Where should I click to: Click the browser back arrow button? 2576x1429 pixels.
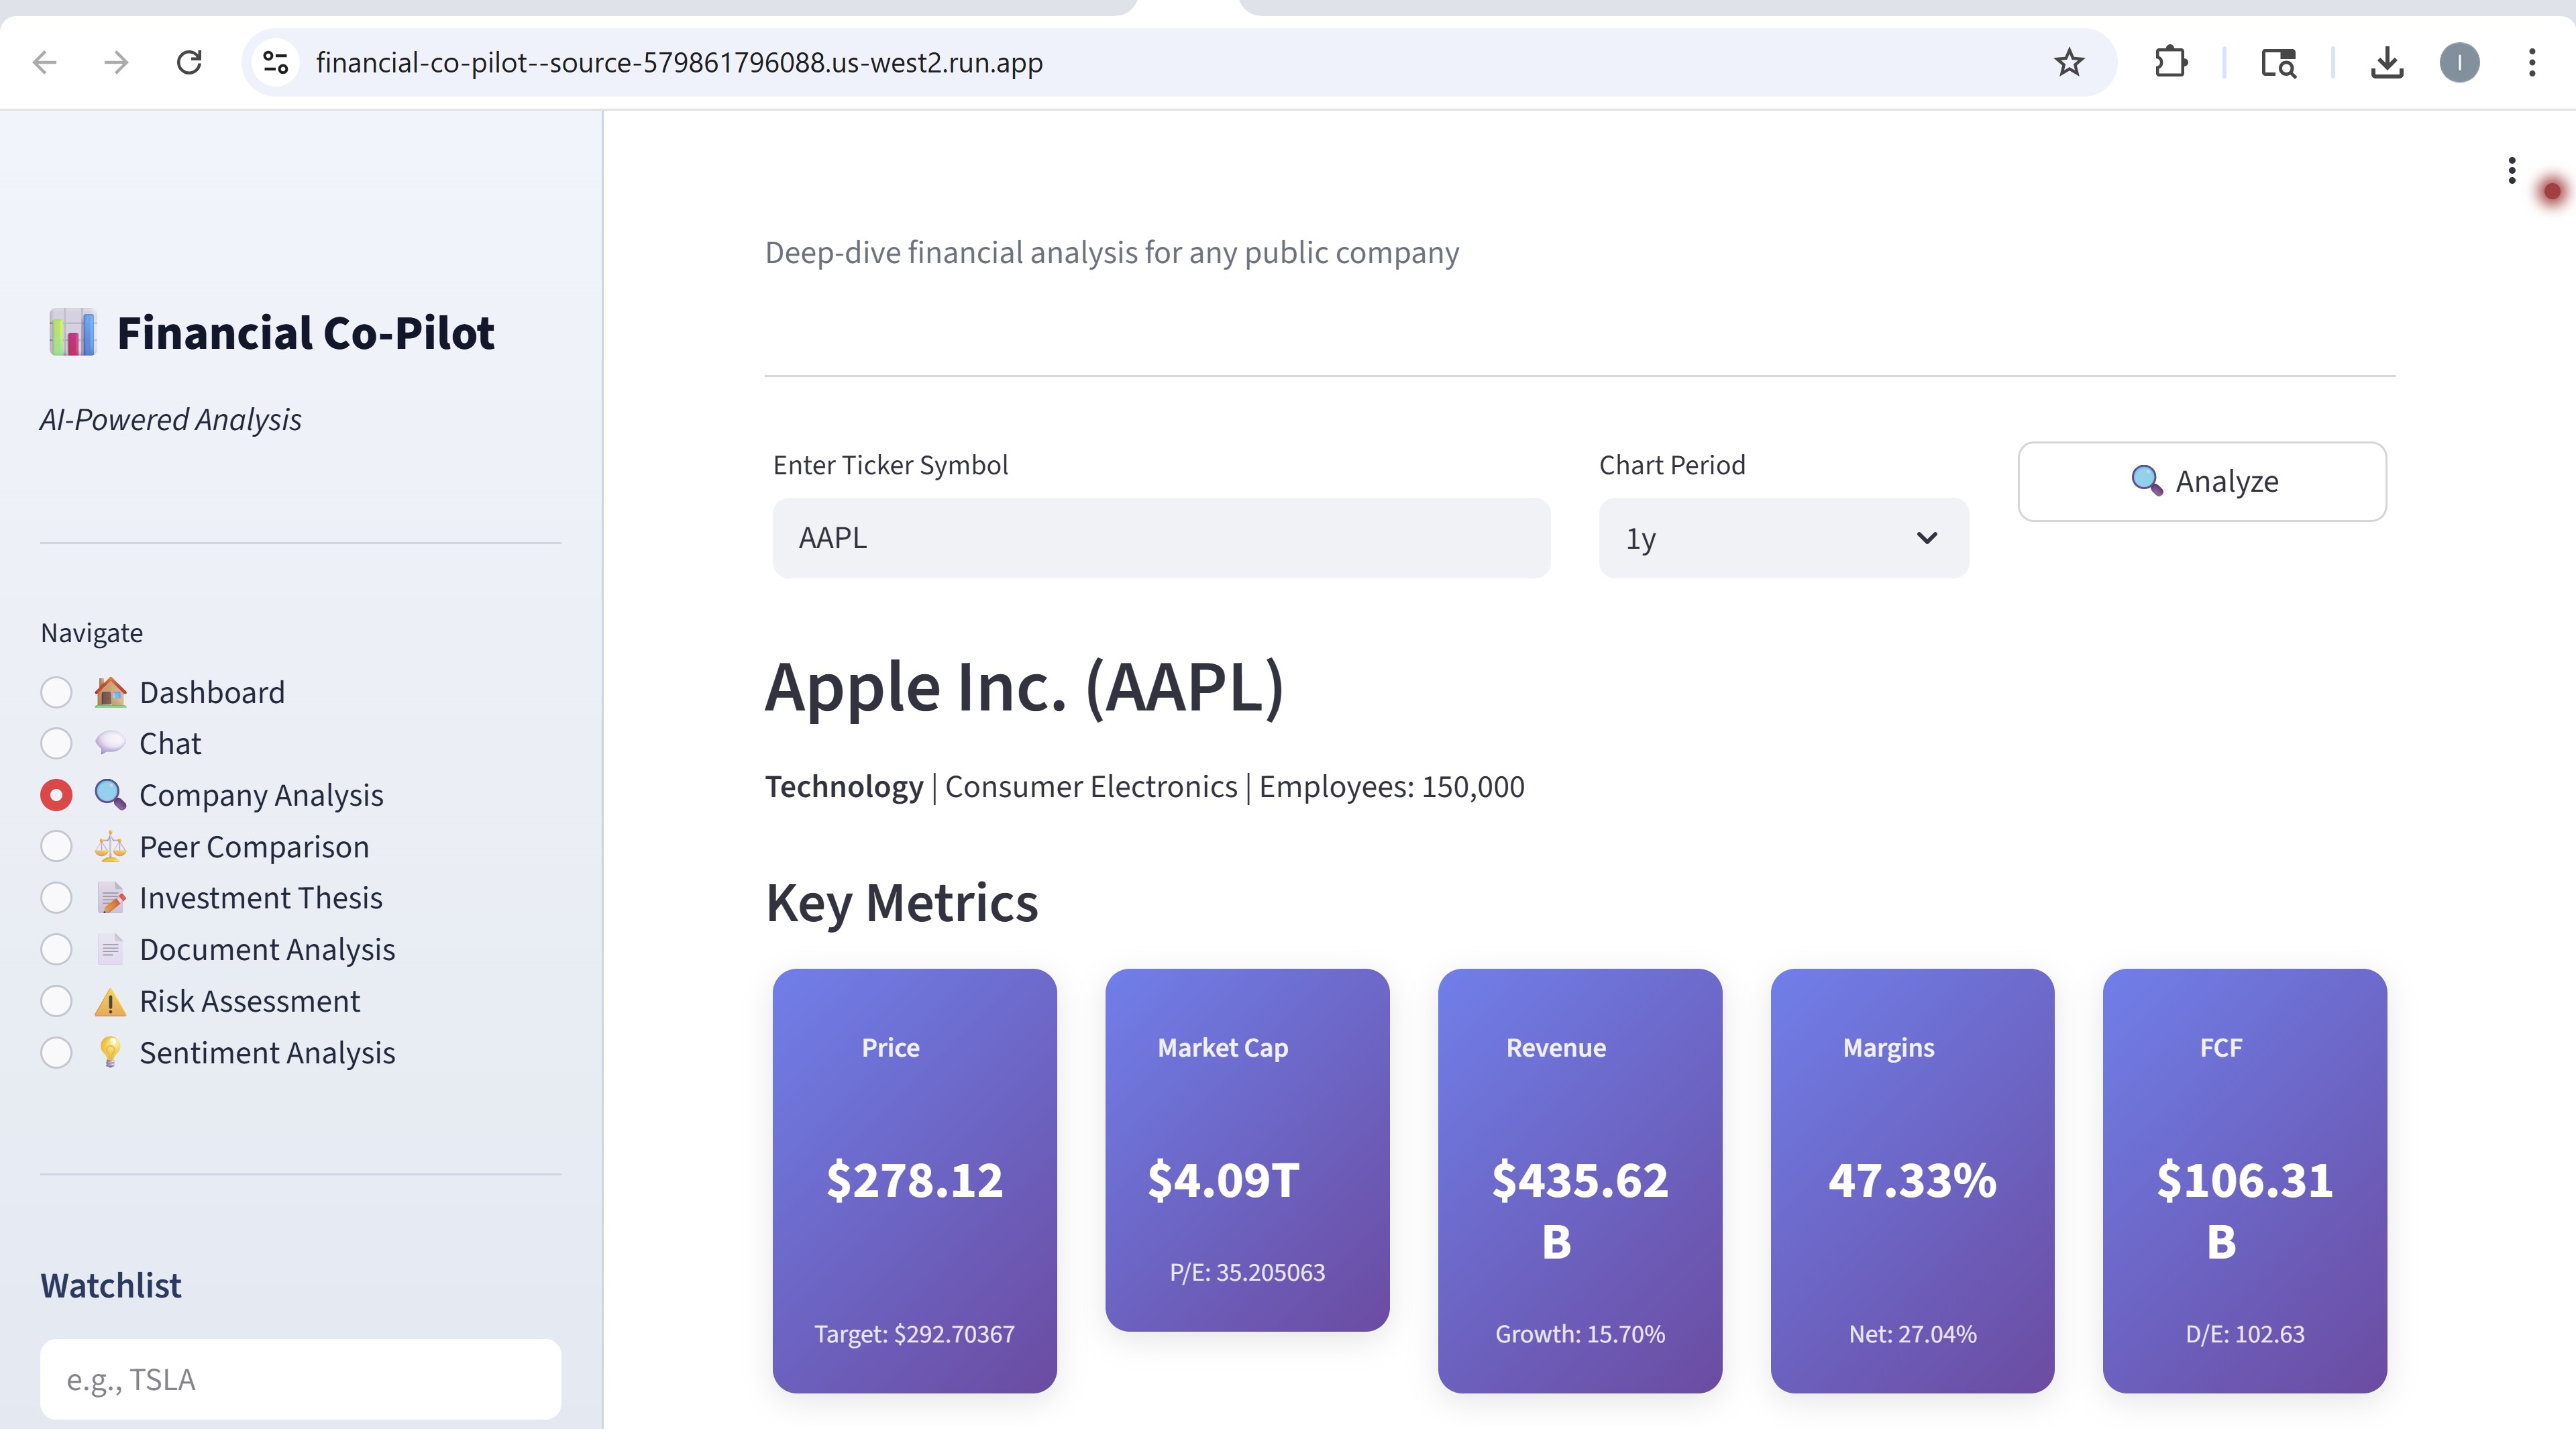tap(45, 62)
